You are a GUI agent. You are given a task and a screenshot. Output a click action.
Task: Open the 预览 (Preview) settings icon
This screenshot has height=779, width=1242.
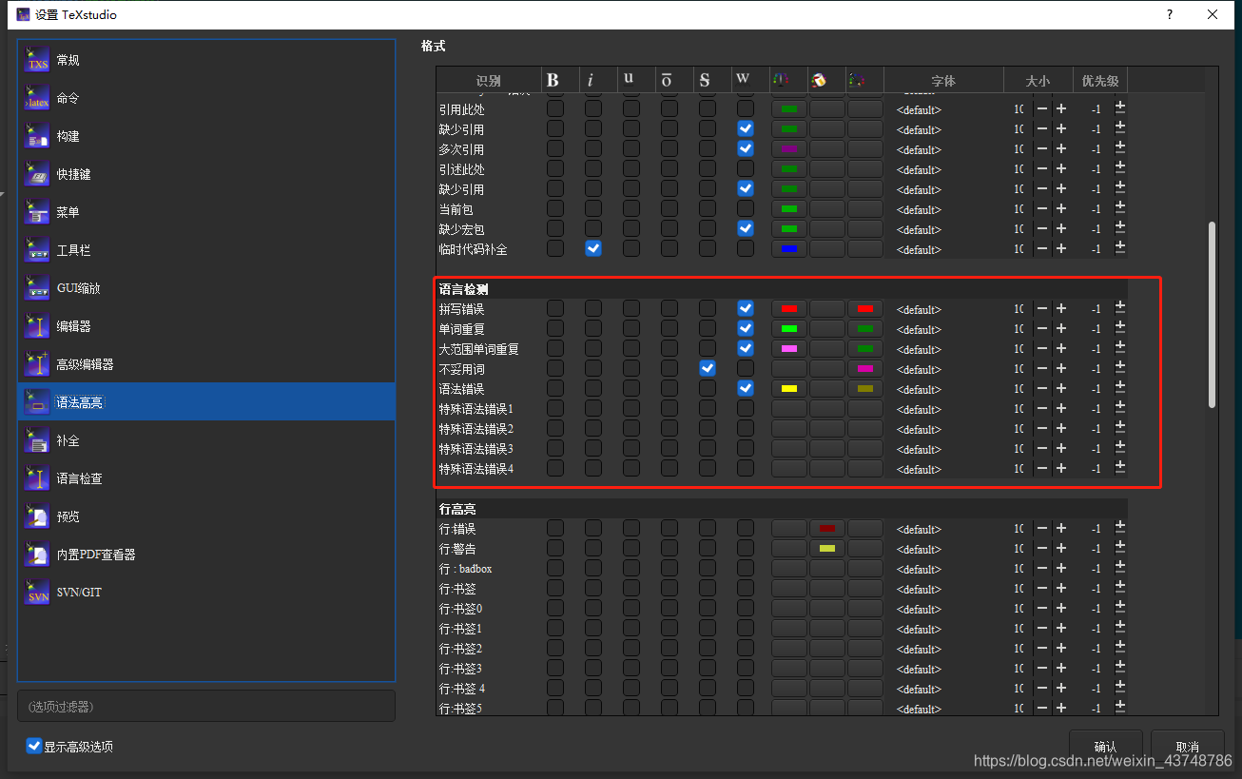click(x=35, y=516)
